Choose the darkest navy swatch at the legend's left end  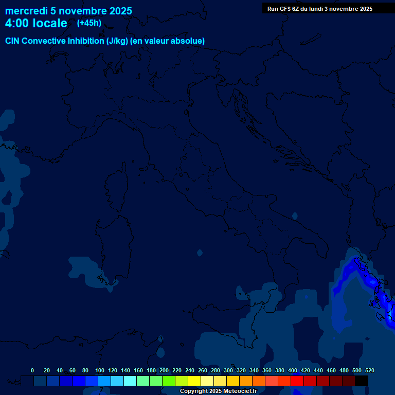click(x=27, y=381)
